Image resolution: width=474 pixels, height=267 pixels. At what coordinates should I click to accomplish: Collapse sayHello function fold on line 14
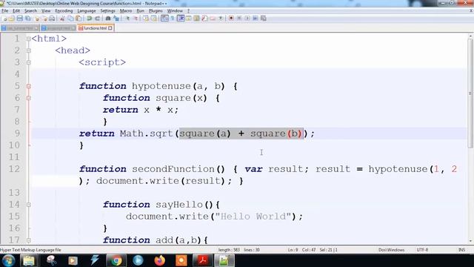pos(28,205)
